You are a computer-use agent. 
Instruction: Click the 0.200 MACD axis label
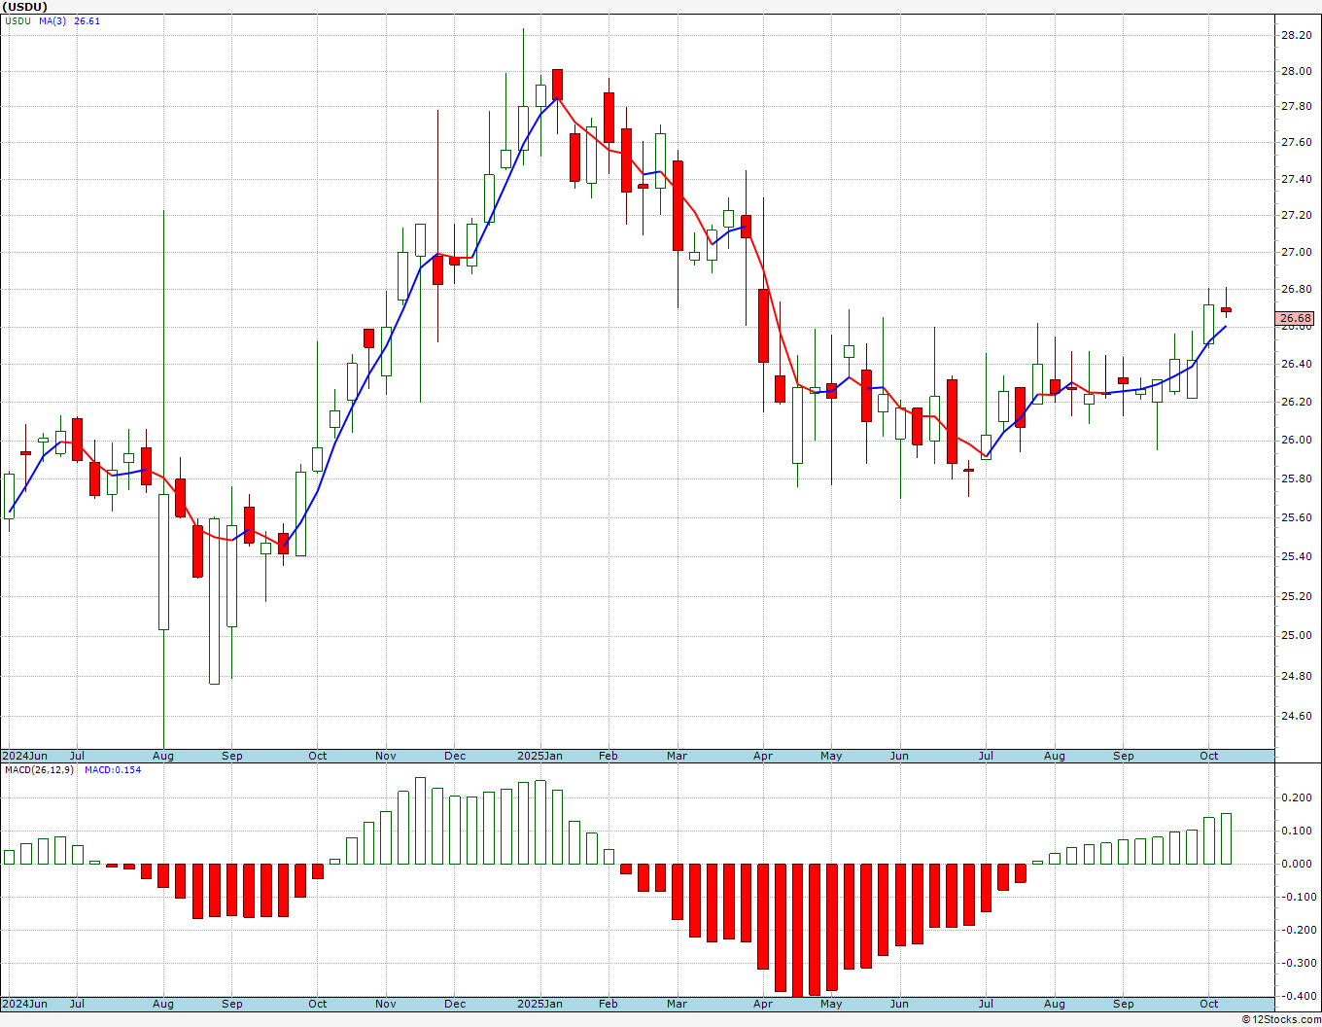pyautogui.click(x=1297, y=797)
